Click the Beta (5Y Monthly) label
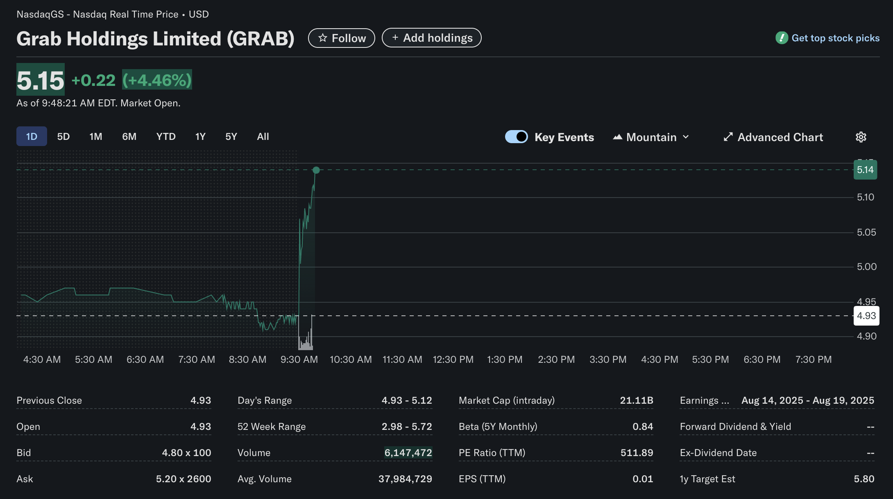This screenshot has width=893, height=499. tap(498, 427)
